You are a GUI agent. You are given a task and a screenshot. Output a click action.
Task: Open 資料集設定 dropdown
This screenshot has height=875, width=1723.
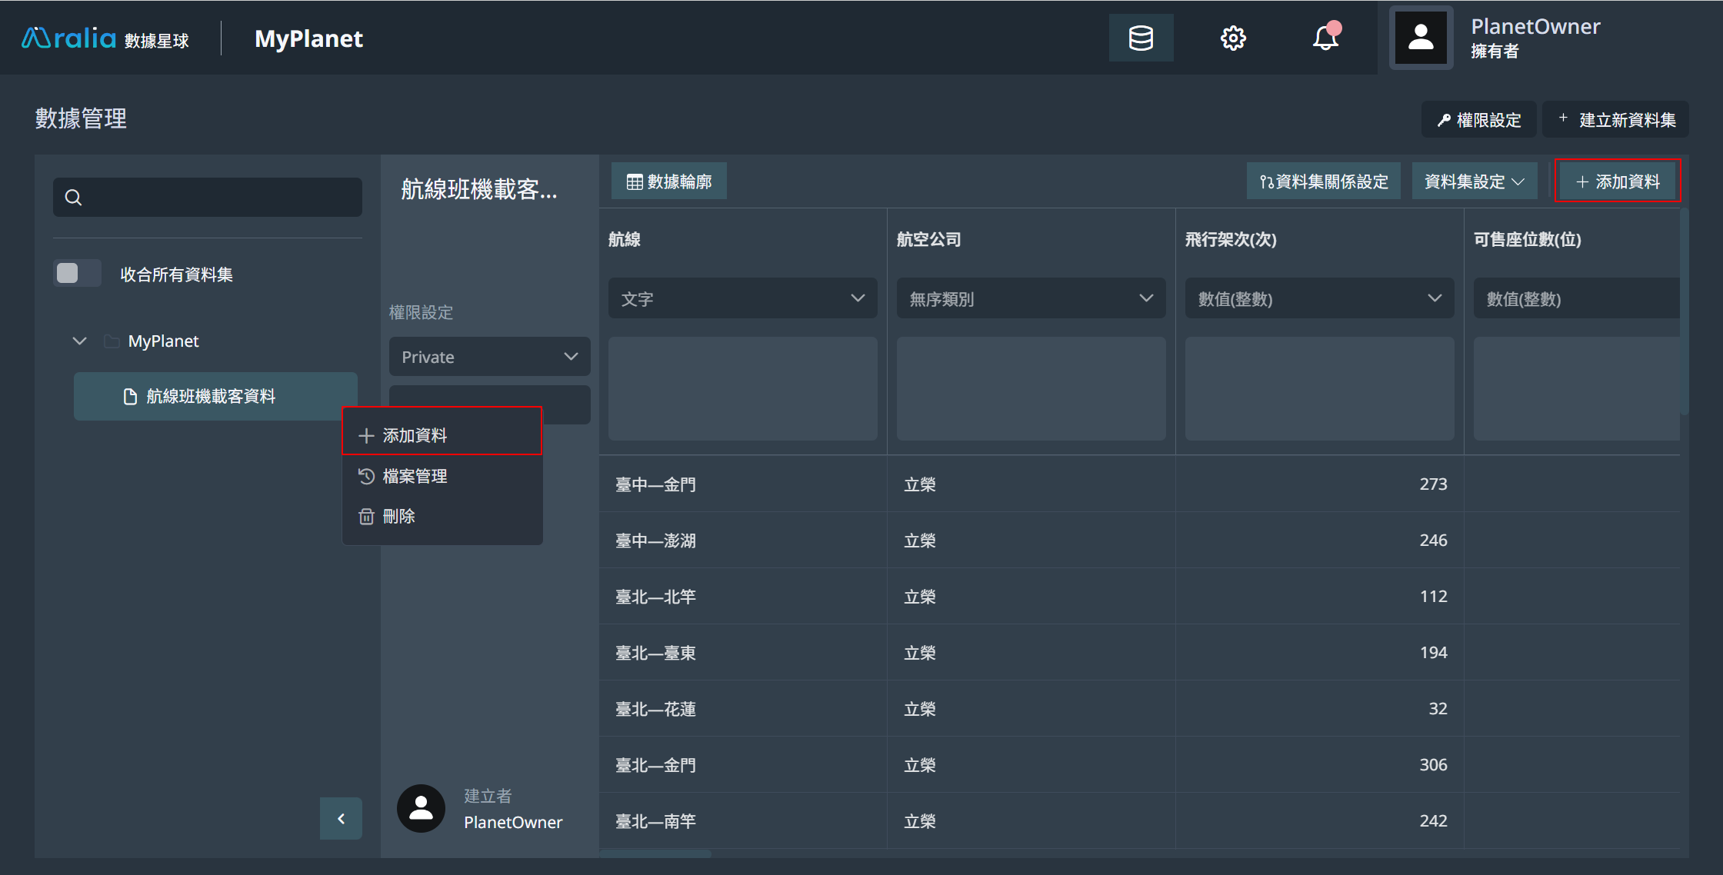pos(1475,181)
